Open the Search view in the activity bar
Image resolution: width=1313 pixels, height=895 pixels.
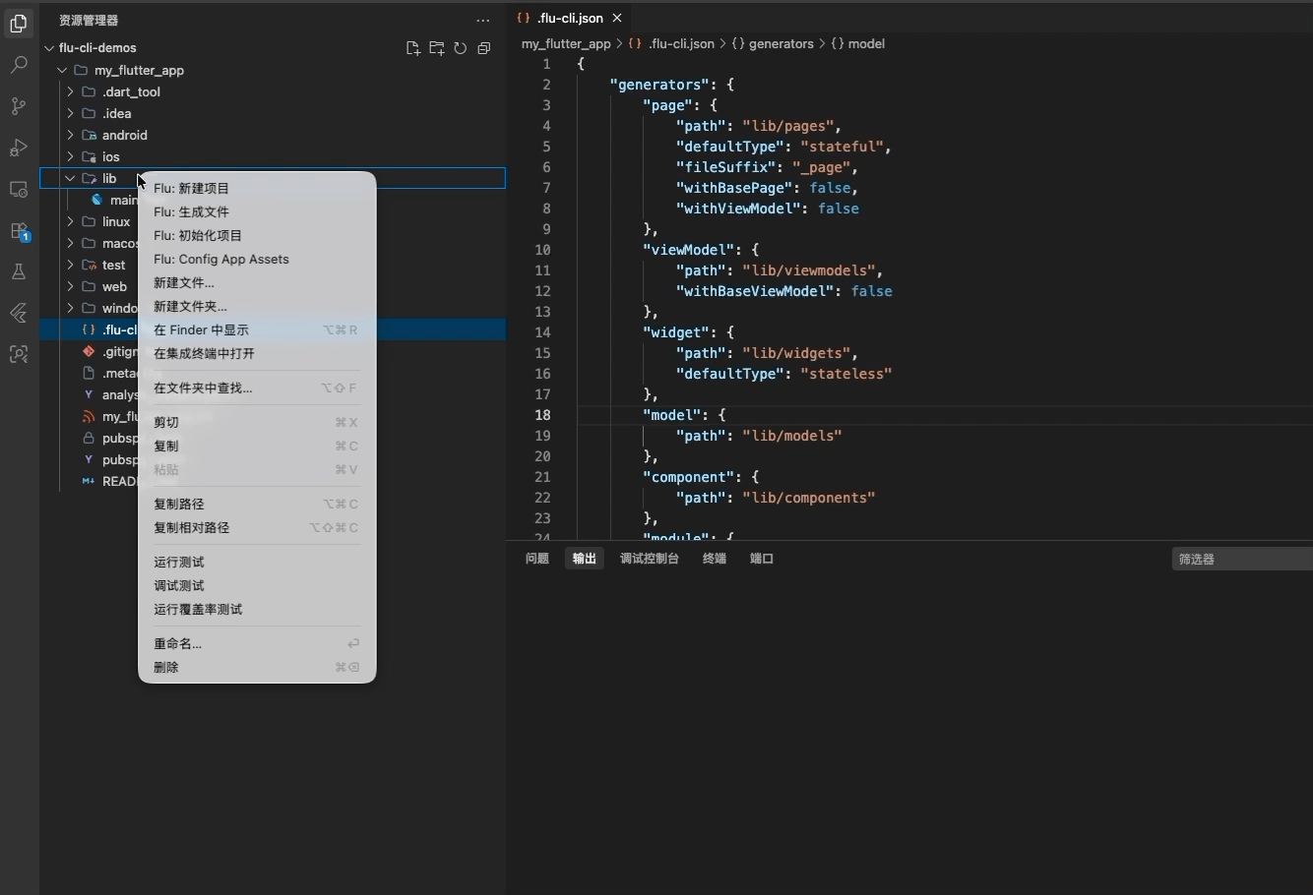point(19,65)
